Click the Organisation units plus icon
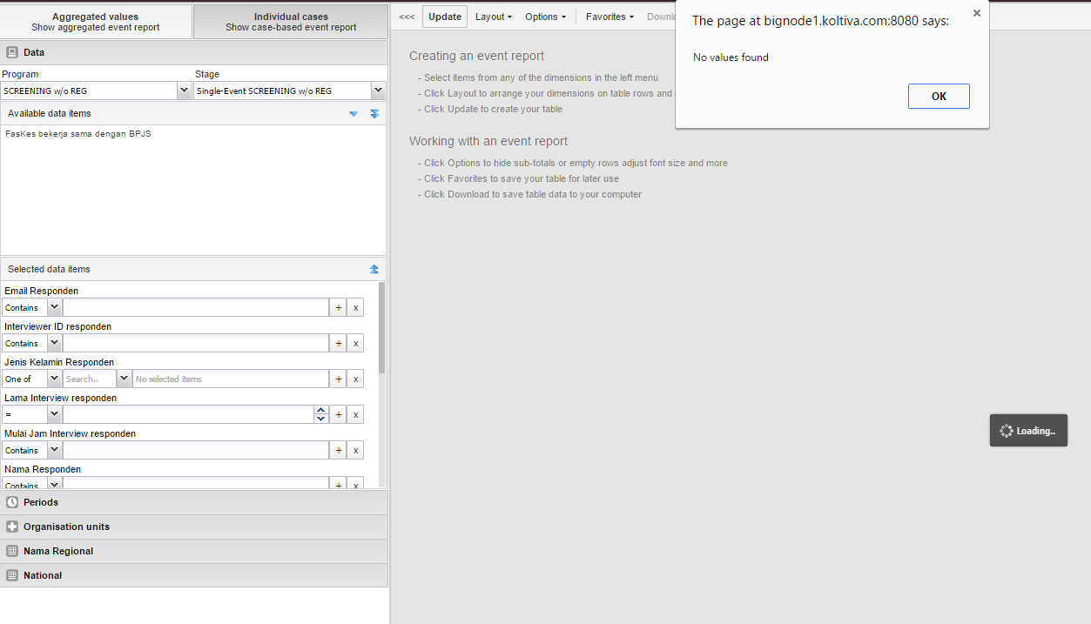 pos(12,527)
